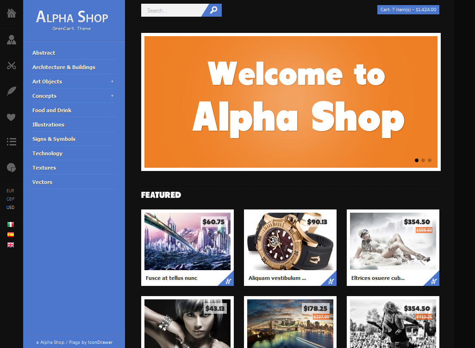The image size is (475, 348).
Task: Select the feather icon in the sidebar
Action: (x=12, y=91)
